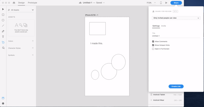
Task: Open the 'Only invited people can view' dropdown
Action: click(176, 18)
